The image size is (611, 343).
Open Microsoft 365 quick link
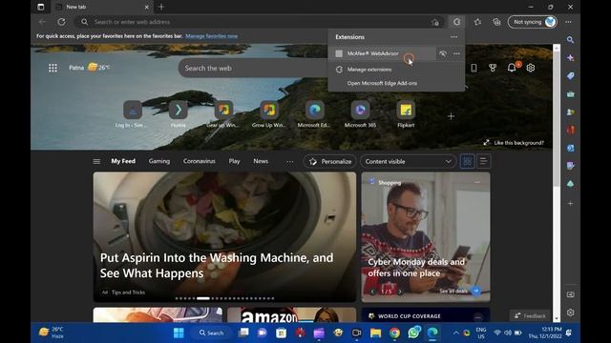click(x=360, y=114)
